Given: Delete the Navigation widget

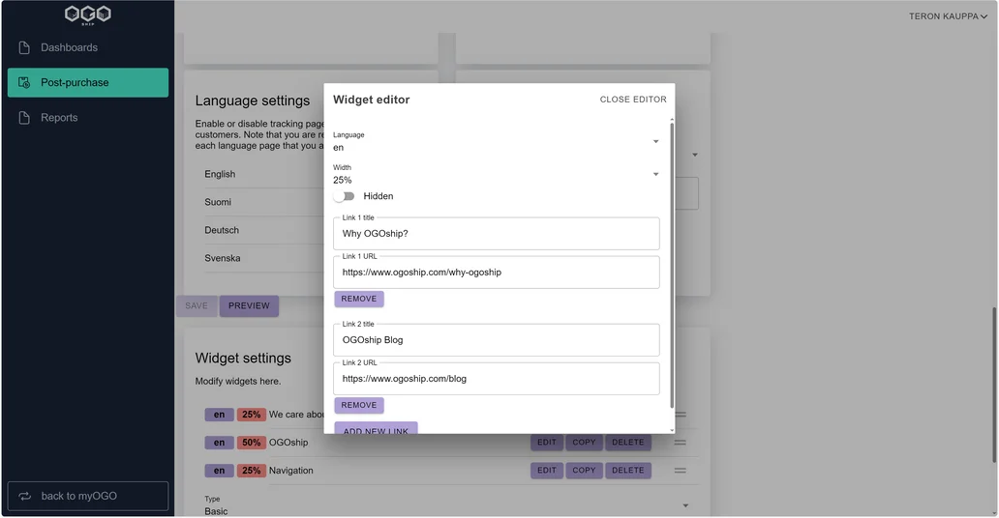Looking at the screenshot, I should pyautogui.click(x=627, y=471).
